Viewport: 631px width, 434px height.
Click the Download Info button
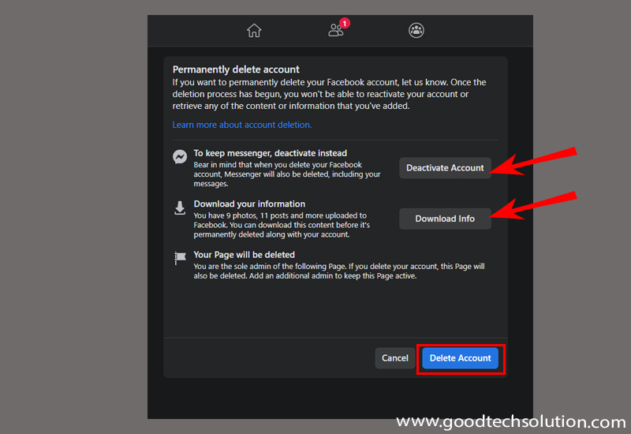(x=445, y=219)
